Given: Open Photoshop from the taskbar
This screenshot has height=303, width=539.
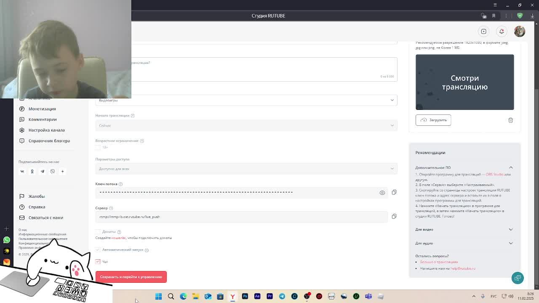Looking at the screenshot, I should [x=245, y=296].
